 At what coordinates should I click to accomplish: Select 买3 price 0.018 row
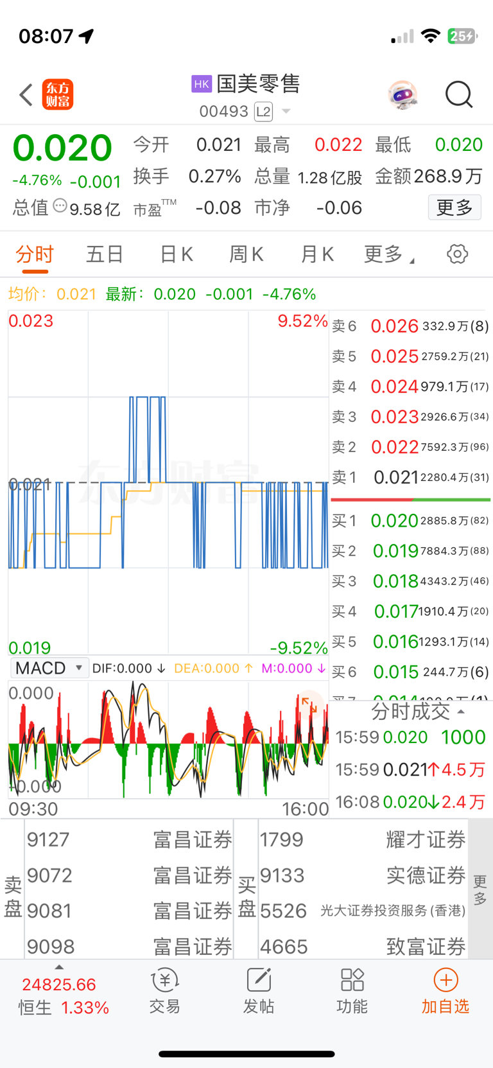tap(410, 581)
